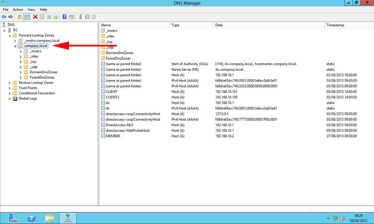Go up one level with the folder-arrow icon
The image size is (374, 224).
(20, 17)
